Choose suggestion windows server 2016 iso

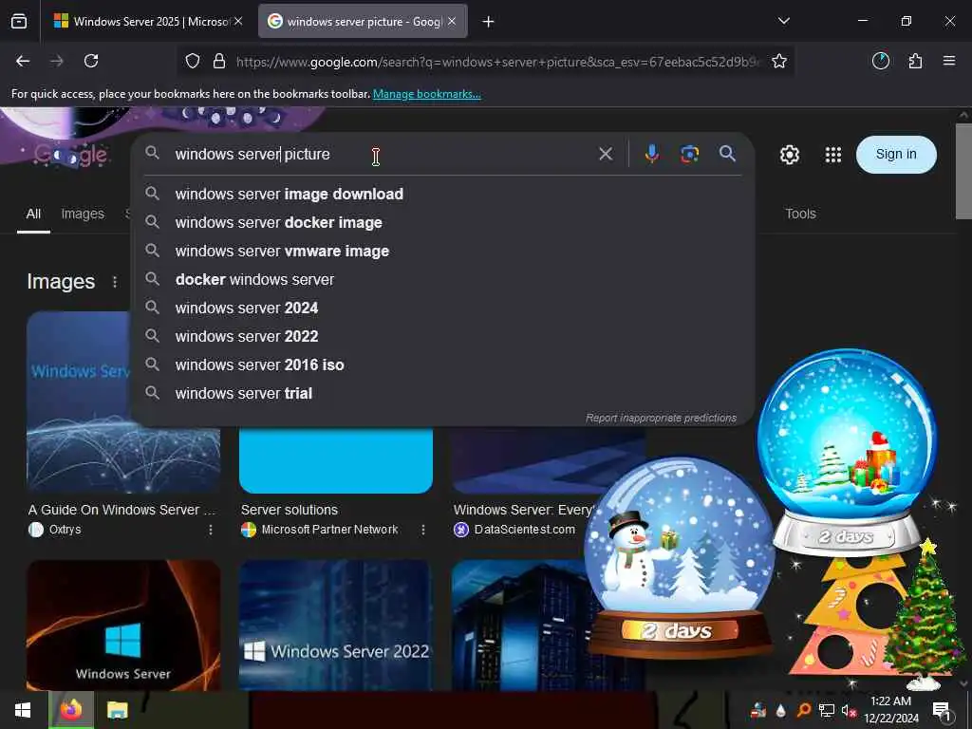[442, 365]
